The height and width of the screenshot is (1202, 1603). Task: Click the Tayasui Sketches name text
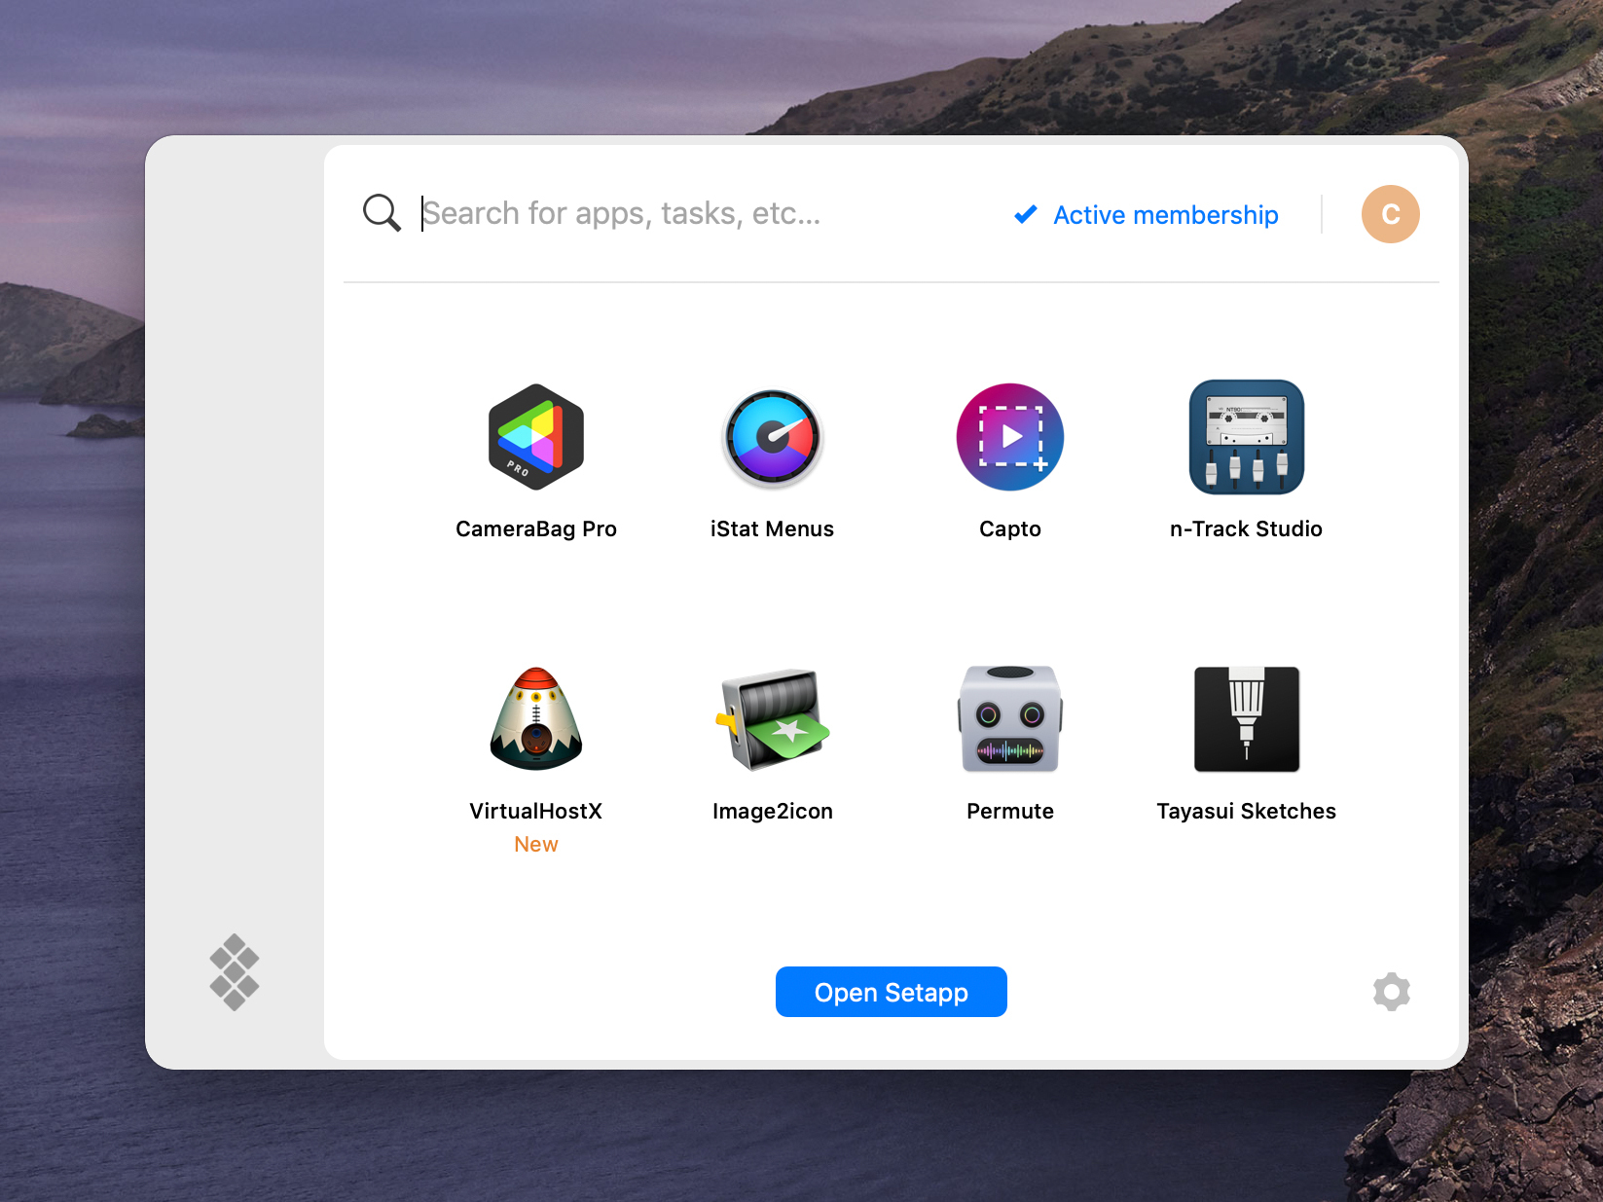pyautogui.click(x=1247, y=811)
